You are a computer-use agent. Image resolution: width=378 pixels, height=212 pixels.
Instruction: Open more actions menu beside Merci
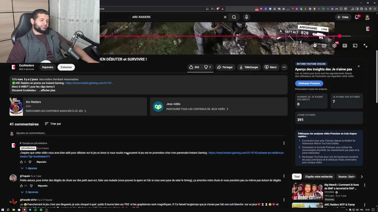pyautogui.click(x=284, y=67)
